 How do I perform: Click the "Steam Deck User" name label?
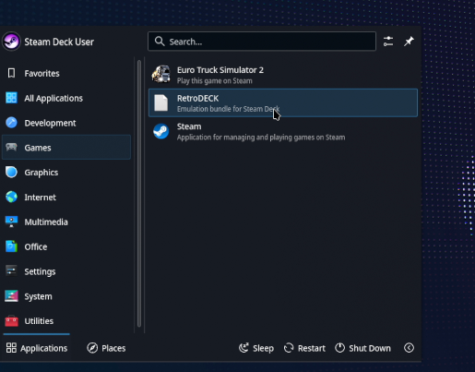pos(59,42)
